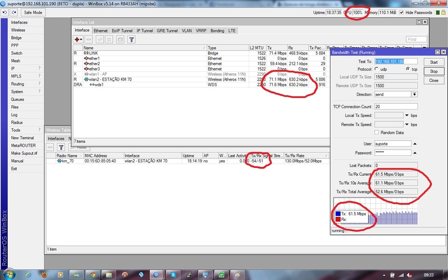Click the Start button in Bandwidth Test
The width and height of the screenshot is (448, 280).
(x=433, y=62)
